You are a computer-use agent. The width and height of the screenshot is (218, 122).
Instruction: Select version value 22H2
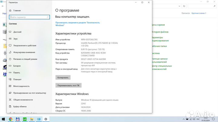click(x=83, y=104)
